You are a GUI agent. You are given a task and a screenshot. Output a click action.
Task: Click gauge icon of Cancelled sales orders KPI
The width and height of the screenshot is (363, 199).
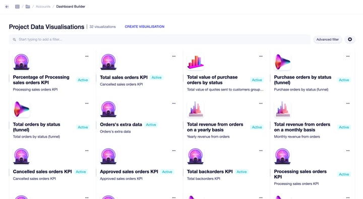pos(21,156)
